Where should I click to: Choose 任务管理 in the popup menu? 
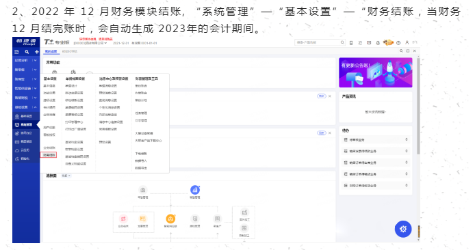click(x=141, y=113)
